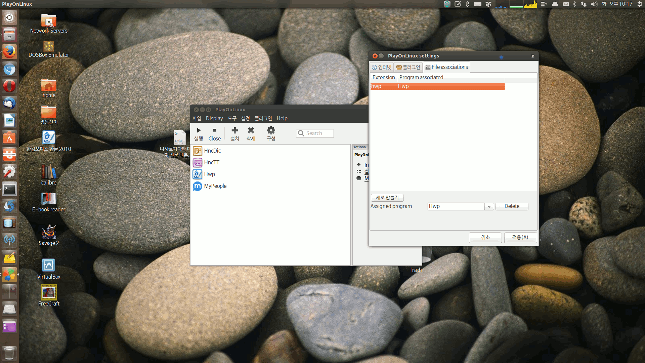Open the clock showing 오후 10:17
The image size is (645, 363).
coord(621,4)
